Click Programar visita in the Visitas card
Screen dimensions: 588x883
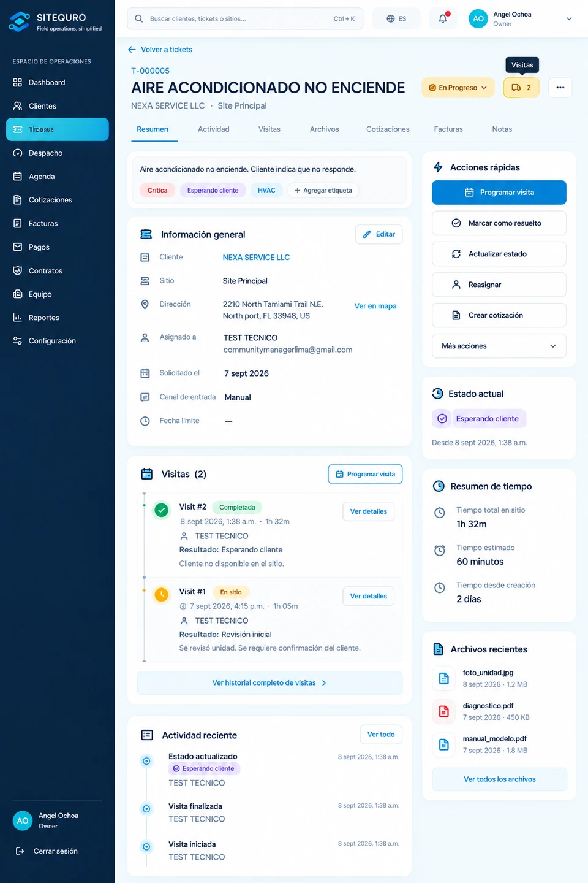pos(365,474)
